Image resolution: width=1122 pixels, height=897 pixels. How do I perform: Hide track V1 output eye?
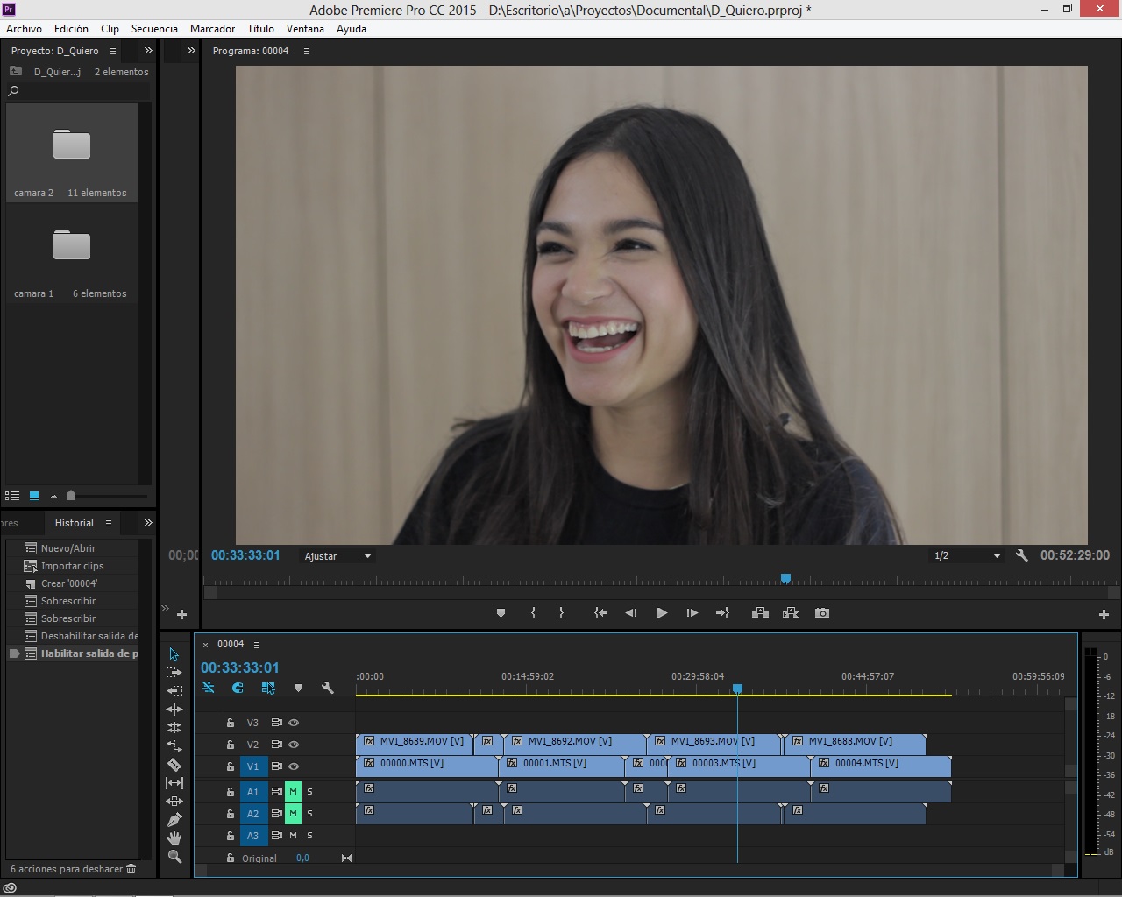pyautogui.click(x=294, y=766)
